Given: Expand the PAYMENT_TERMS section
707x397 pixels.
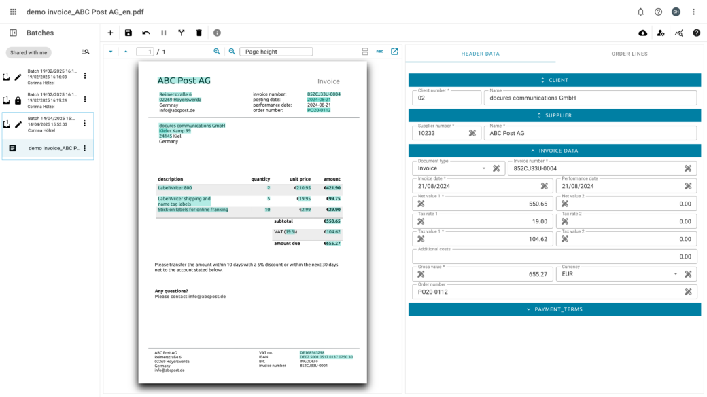Looking at the screenshot, I should point(555,309).
